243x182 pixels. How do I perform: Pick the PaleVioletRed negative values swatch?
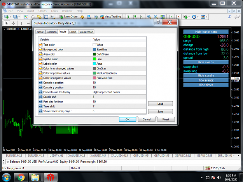coord(94,78)
